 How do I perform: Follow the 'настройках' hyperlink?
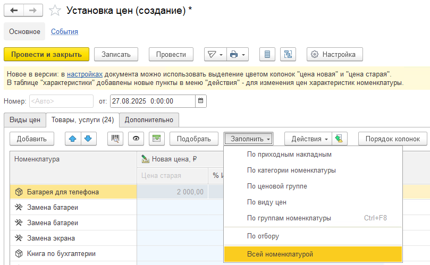pyautogui.click(x=85, y=74)
